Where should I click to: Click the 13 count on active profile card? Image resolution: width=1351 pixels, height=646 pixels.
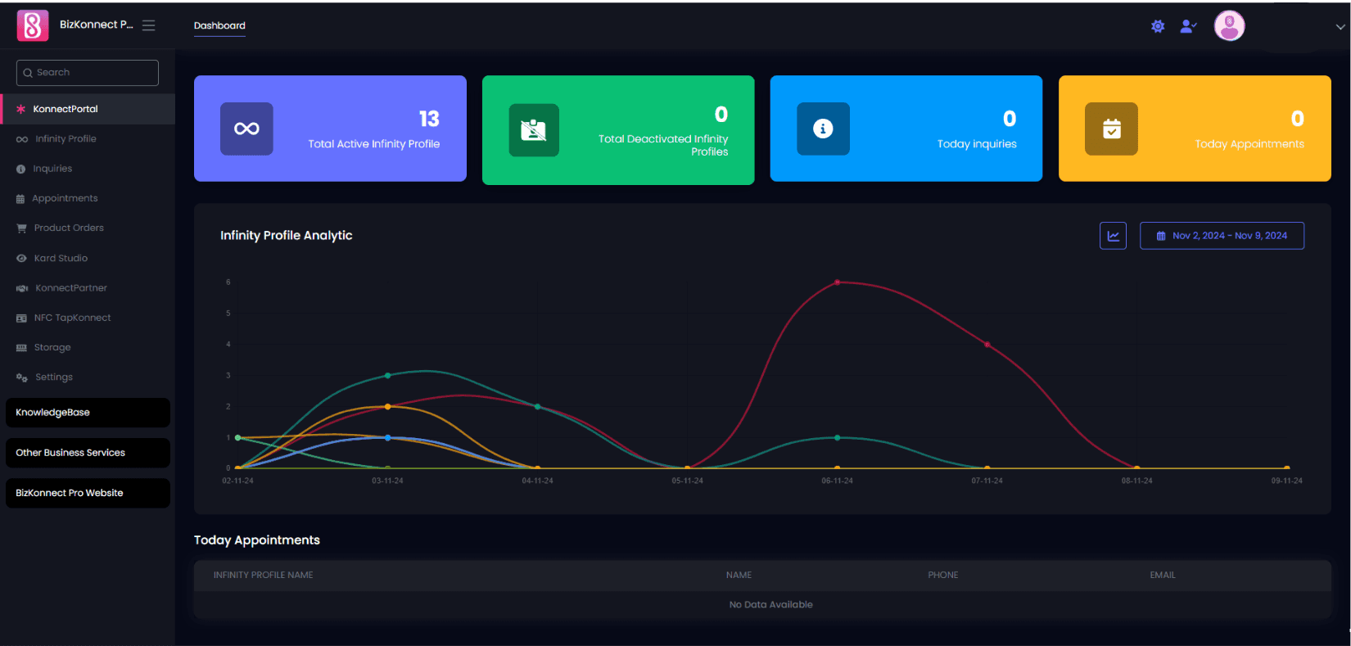pyautogui.click(x=429, y=120)
